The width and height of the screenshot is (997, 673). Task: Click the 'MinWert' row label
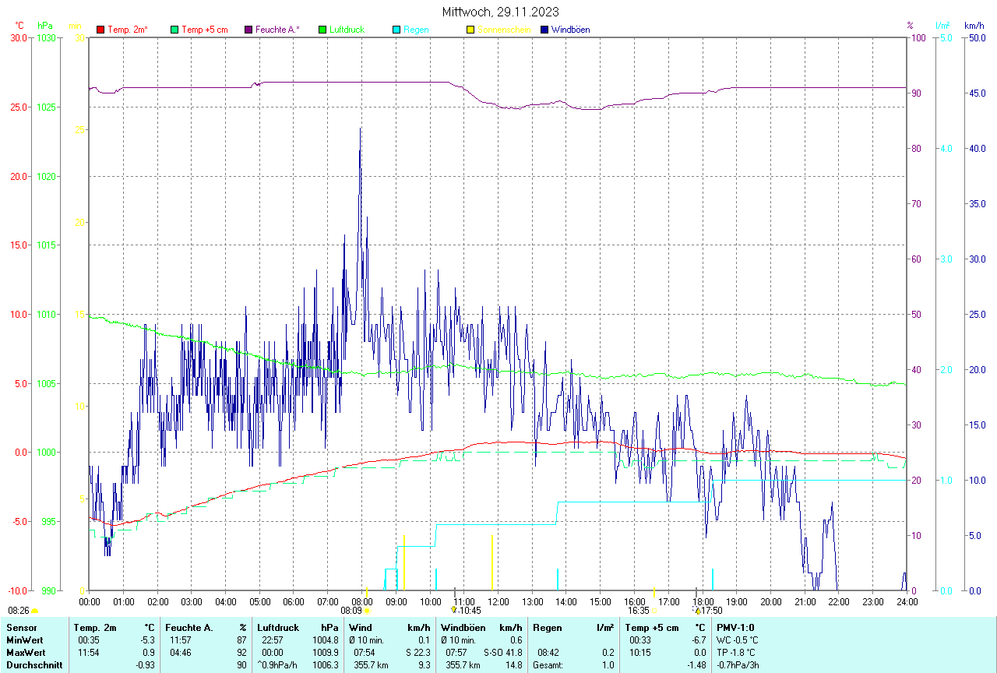[24, 640]
